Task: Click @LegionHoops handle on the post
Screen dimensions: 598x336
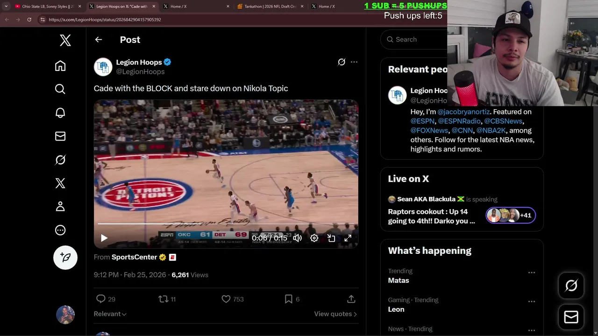Action: [140, 72]
